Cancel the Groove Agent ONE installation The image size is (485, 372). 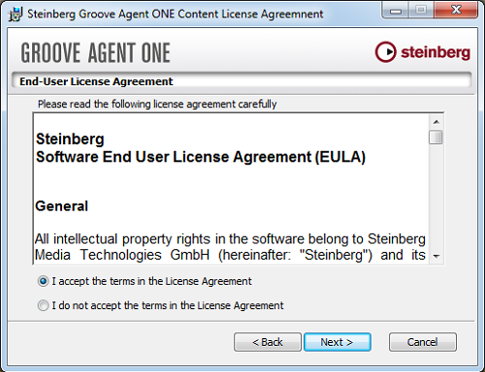click(x=423, y=342)
